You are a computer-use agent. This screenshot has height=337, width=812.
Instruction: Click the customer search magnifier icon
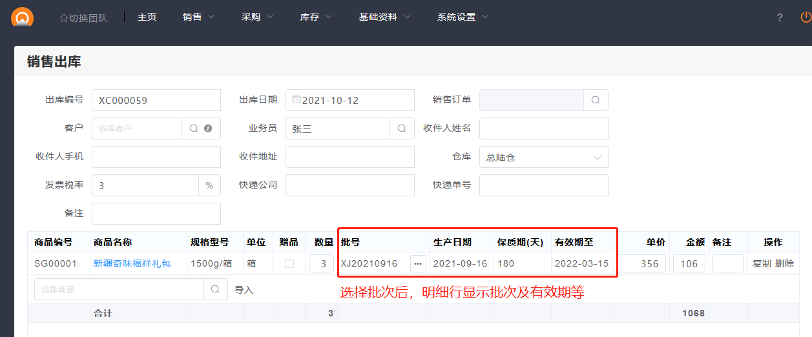tap(194, 128)
